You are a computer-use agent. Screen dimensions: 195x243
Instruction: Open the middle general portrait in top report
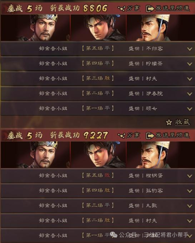point(98,28)
